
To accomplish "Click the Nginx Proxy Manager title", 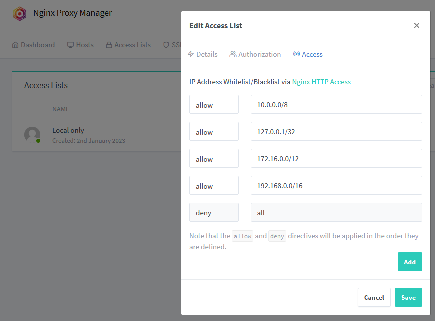I will pyautogui.click(x=73, y=13).
